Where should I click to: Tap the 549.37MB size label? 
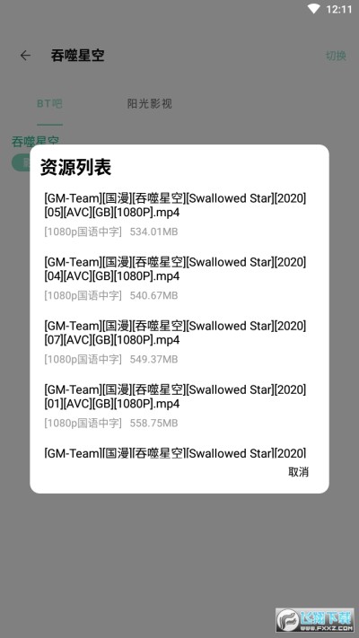click(x=153, y=359)
